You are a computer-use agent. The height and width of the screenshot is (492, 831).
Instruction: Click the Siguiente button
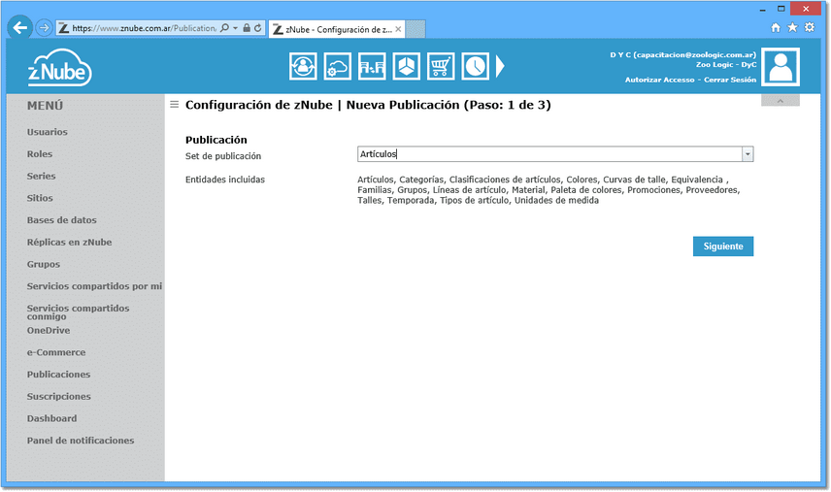point(723,246)
